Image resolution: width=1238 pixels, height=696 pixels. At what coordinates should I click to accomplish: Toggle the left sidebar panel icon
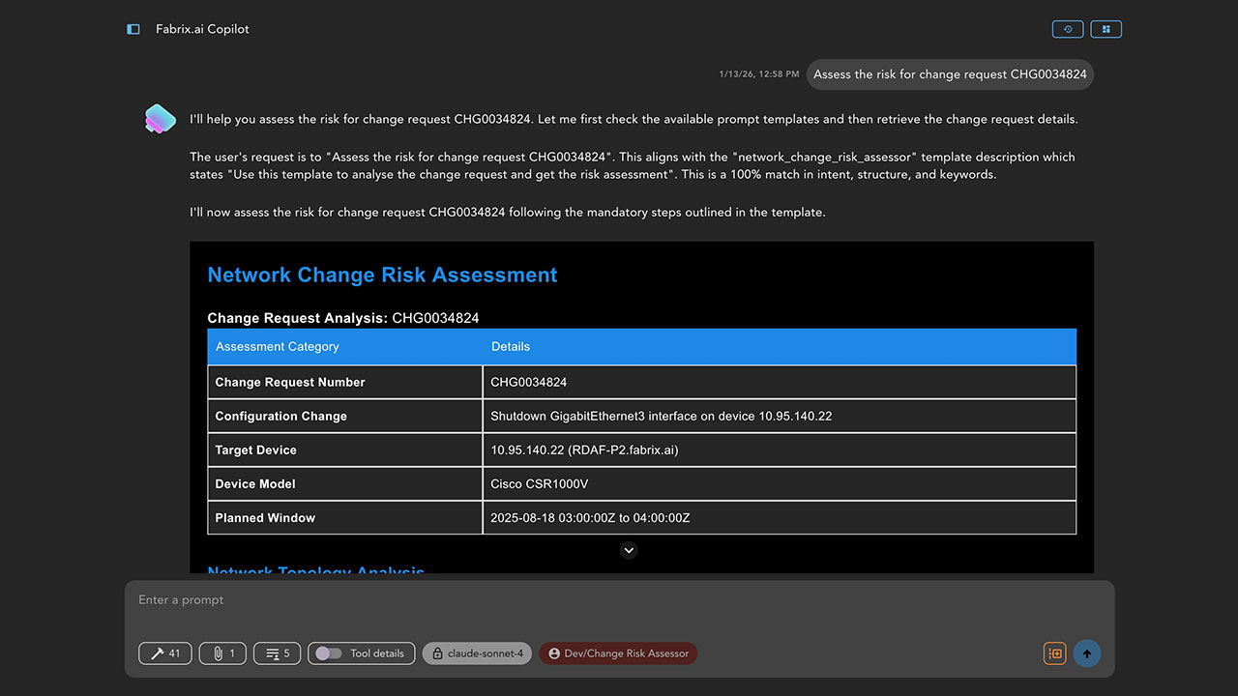[x=133, y=29]
